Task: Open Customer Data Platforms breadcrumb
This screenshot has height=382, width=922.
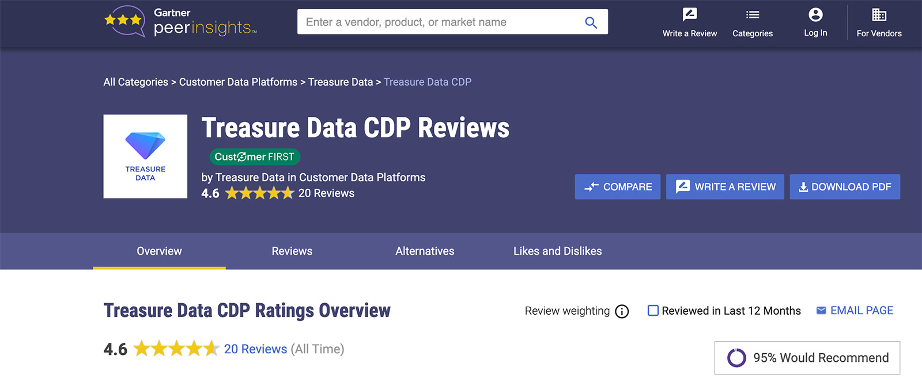Action: pos(239,82)
